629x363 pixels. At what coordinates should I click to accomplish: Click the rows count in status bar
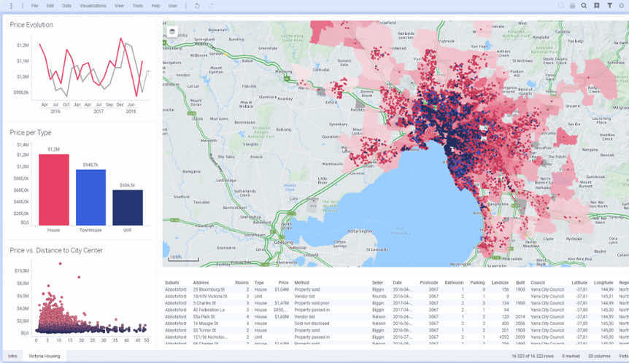click(533, 356)
